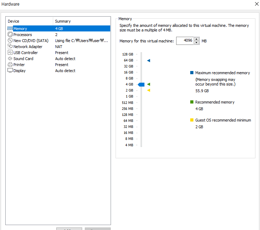Click the yellow Guest OS minimum legend swatch

pos(192,120)
